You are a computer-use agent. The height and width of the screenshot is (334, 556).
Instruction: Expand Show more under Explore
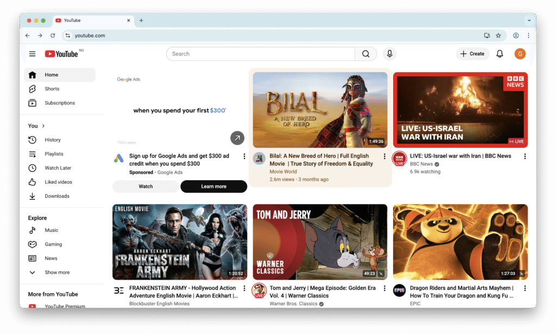(57, 273)
